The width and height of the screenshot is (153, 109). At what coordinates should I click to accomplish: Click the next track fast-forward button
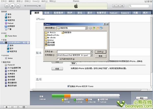tap(18, 6)
